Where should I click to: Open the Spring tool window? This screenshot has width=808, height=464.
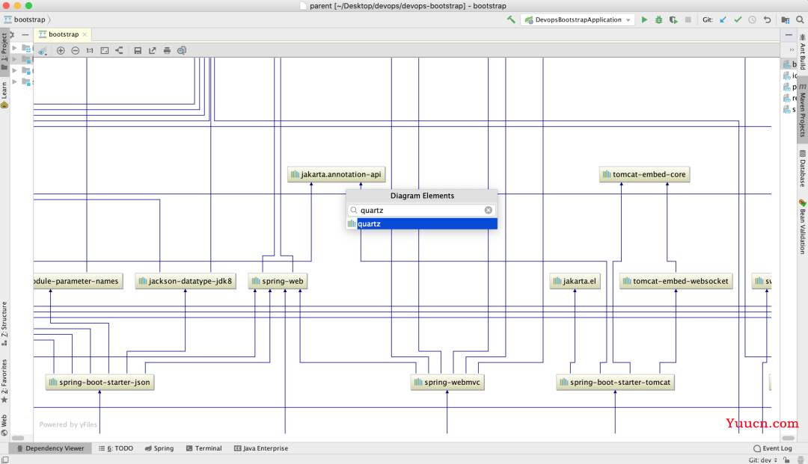click(x=159, y=448)
